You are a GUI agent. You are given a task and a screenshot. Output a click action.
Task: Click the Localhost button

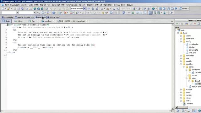click(47, 21)
